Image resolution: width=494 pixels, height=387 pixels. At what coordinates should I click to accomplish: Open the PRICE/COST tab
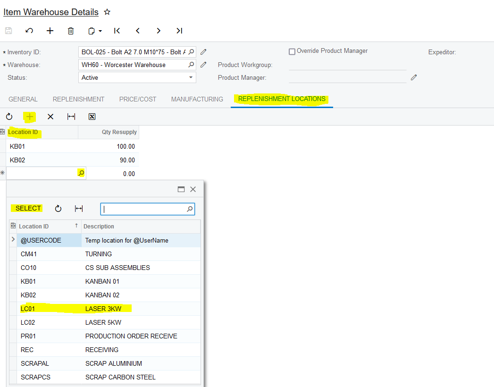click(137, 99)
